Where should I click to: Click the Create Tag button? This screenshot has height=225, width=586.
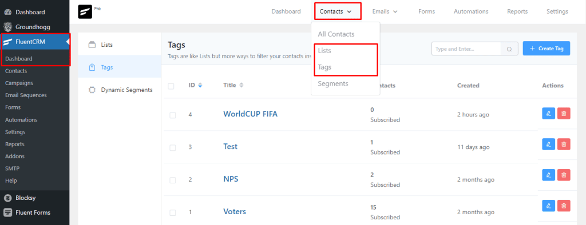(x=547, y=49)
